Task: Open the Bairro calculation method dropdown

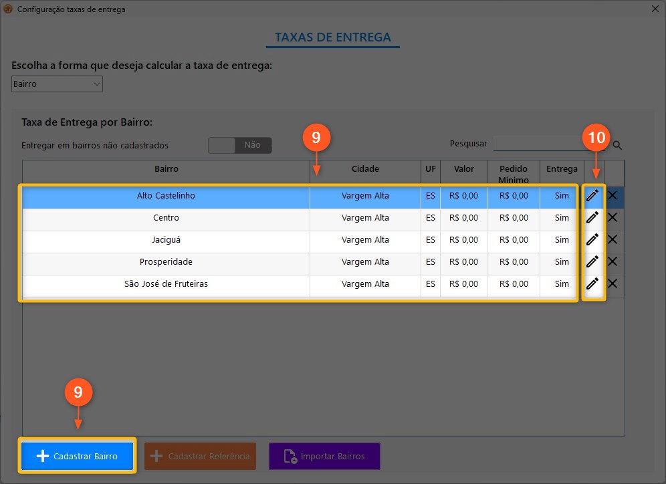Action: [57, 84]
